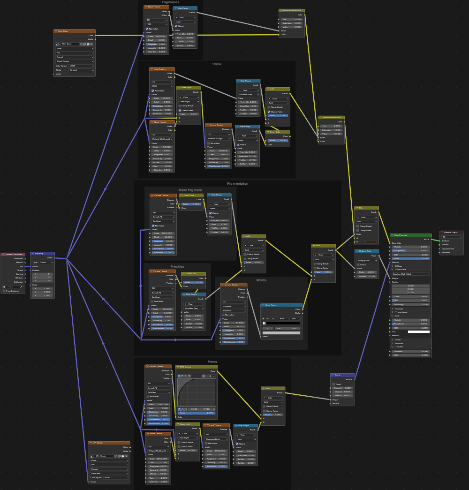Image resolution: width=469 pixels, height=490 pixels.
Task: Open Random Walk (Skin) subsurface method dropdown
Action: point(411,274)
